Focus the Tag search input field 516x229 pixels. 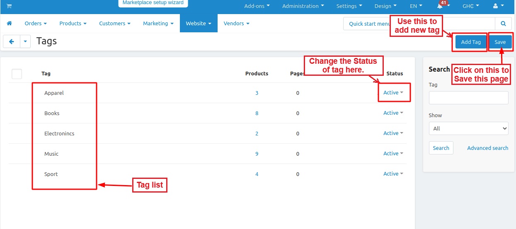click(468, 98)
